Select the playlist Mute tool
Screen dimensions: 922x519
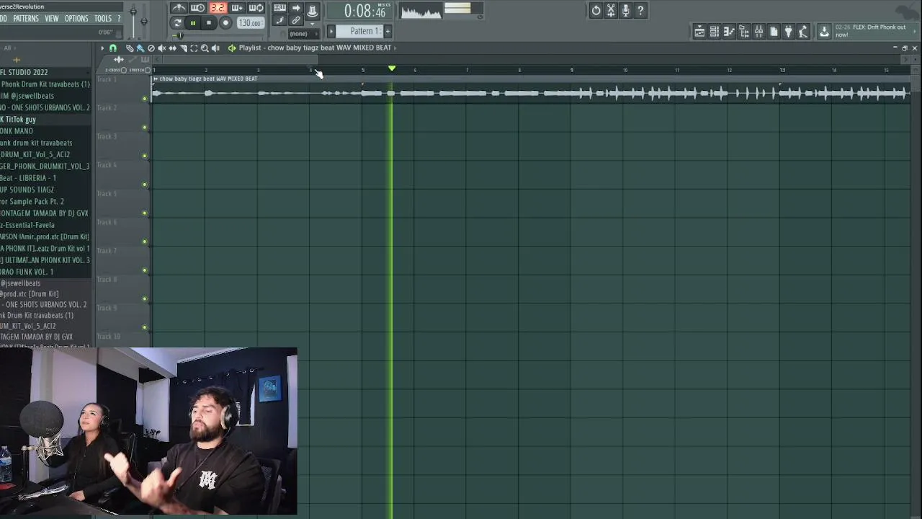(161, 48)
